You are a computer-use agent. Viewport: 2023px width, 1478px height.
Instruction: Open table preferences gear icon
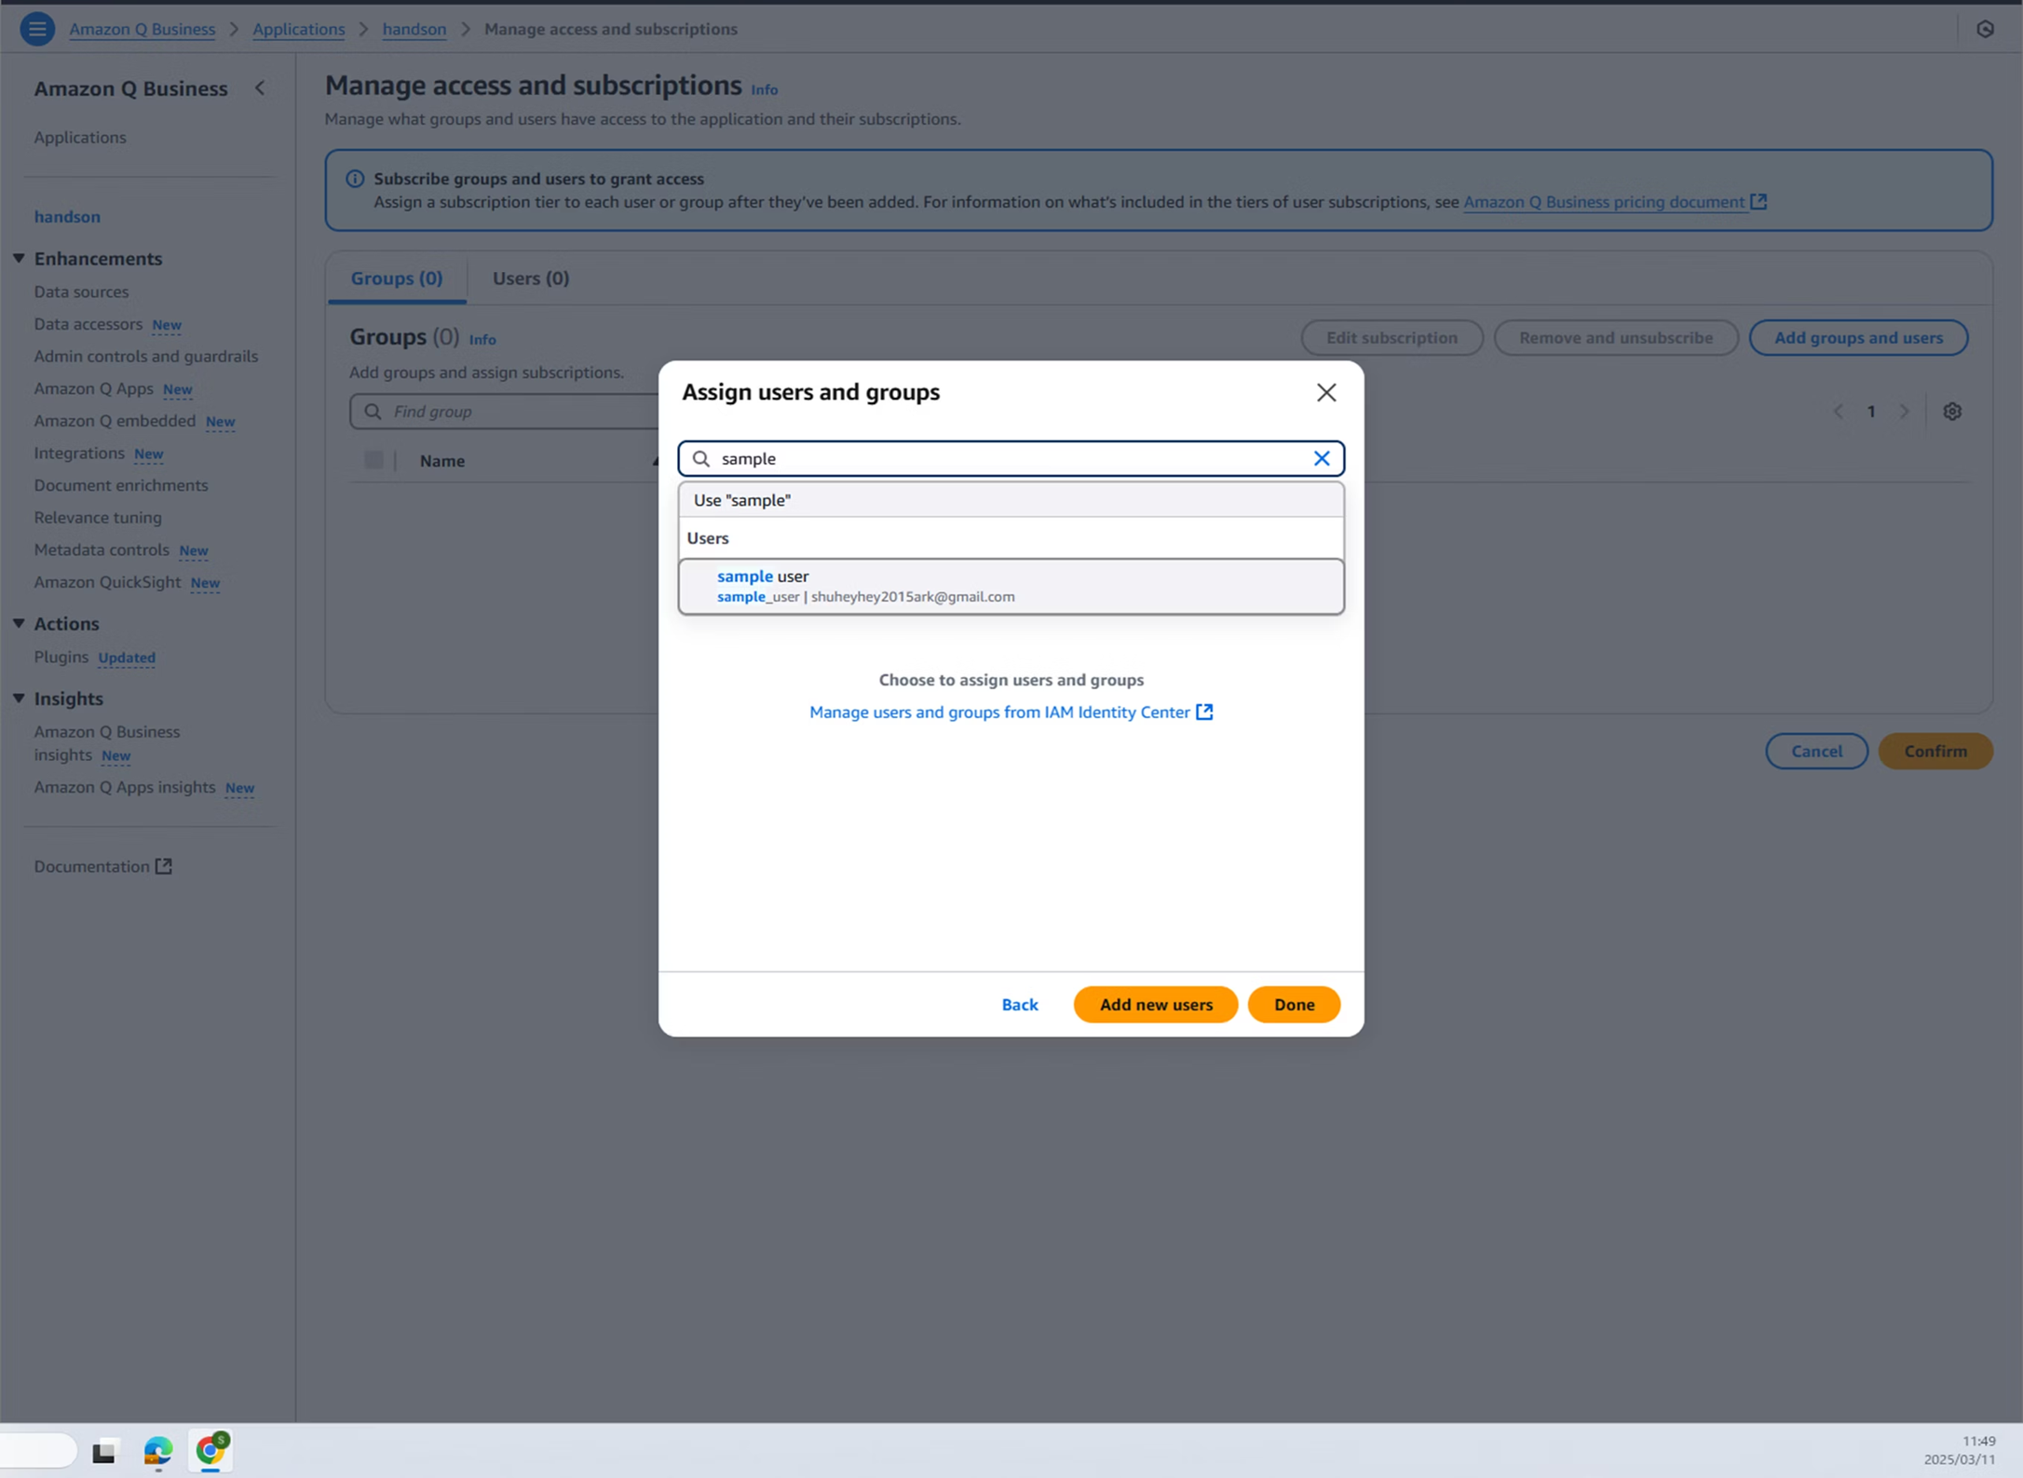click(1952, 412)
